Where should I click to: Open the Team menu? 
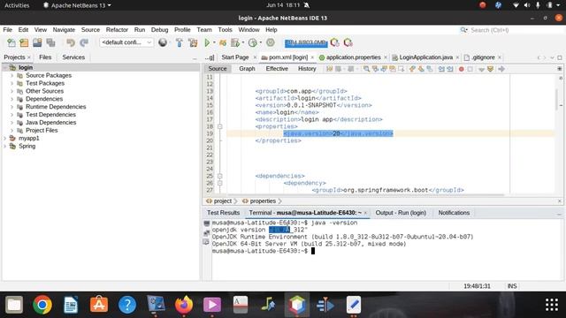(204, 29)
